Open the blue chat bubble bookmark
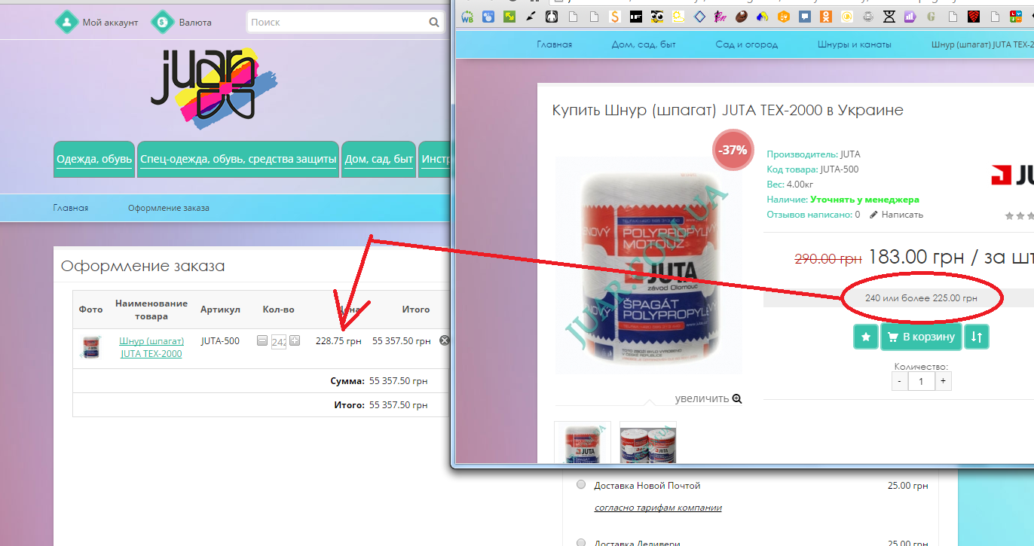 point(805,17)
